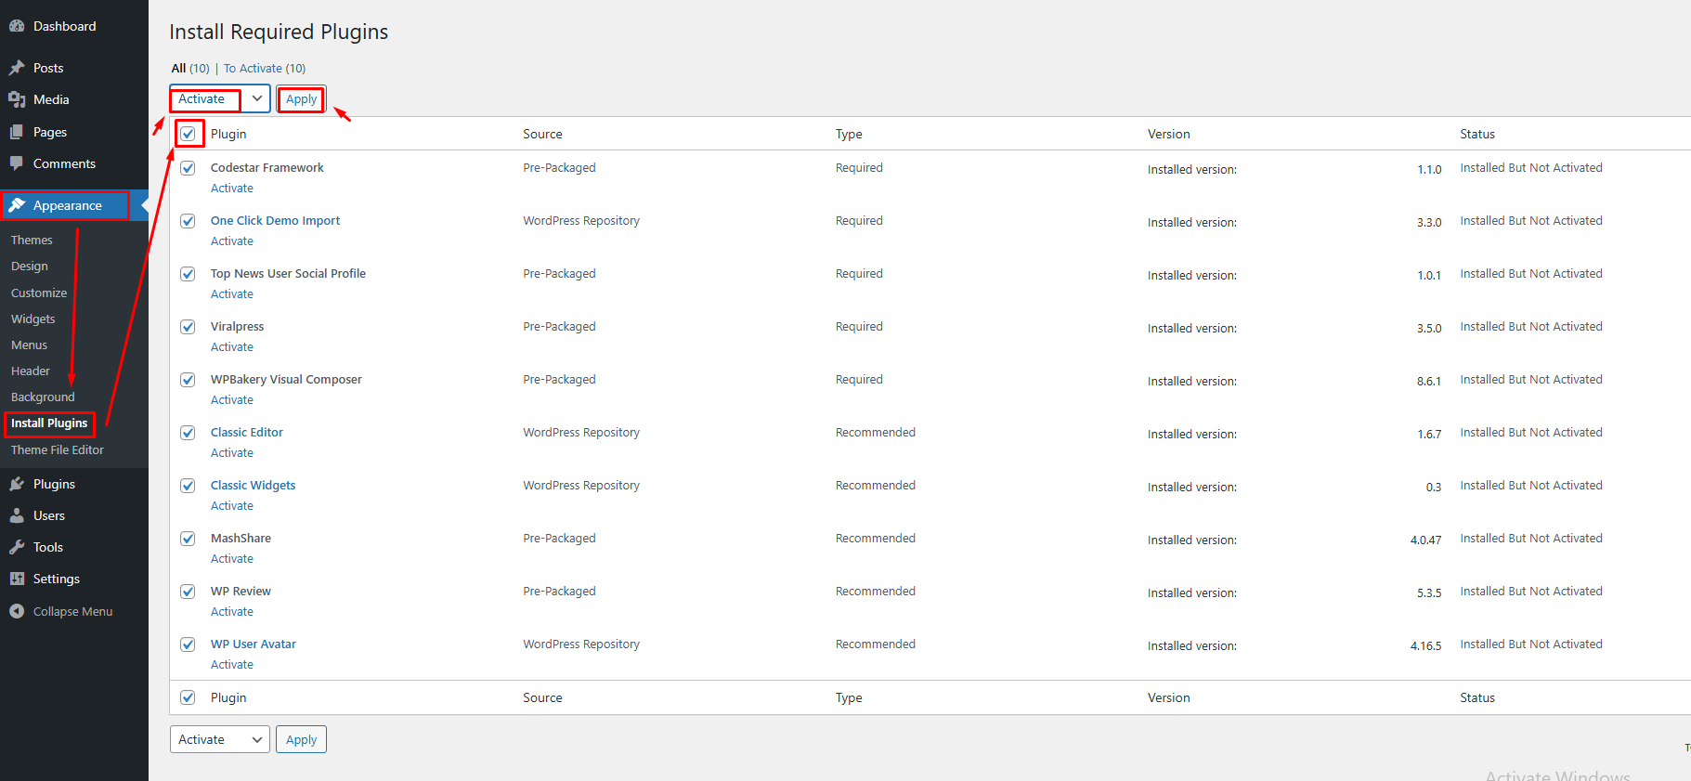1691x781 pixels.
Task: Click Activate under WP Review
Action: pos(232,612)
